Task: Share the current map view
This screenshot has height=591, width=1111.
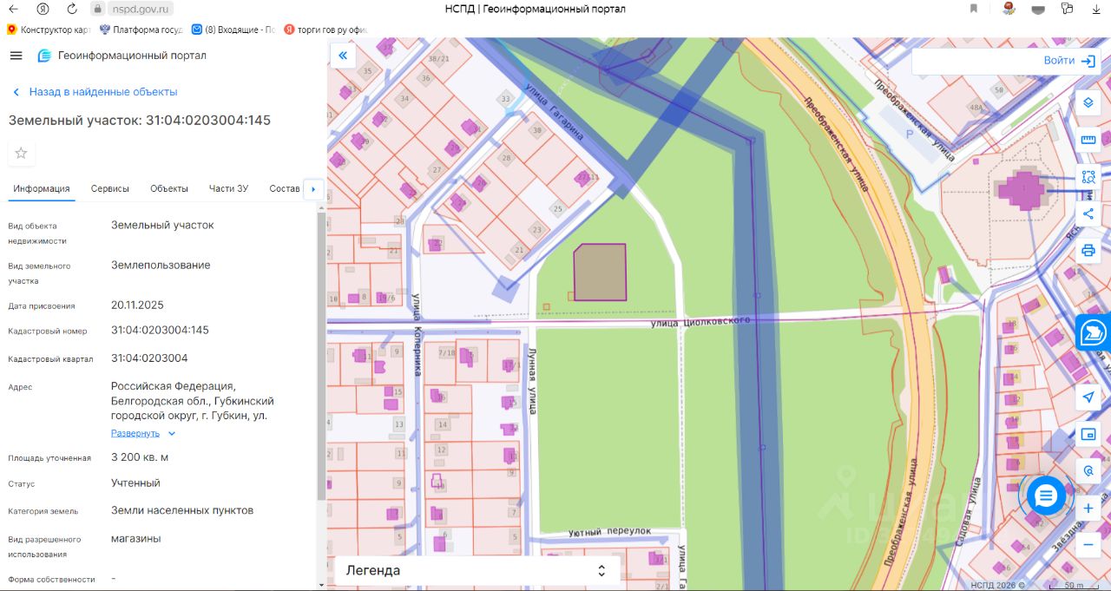Action: [1088, 213]
